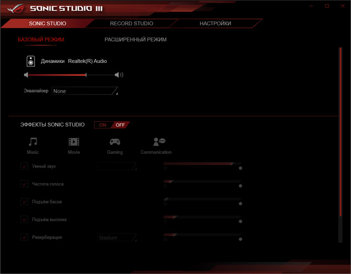The image size is (351, 274).
Task: Click the master volume slider track
Action: 71,75
